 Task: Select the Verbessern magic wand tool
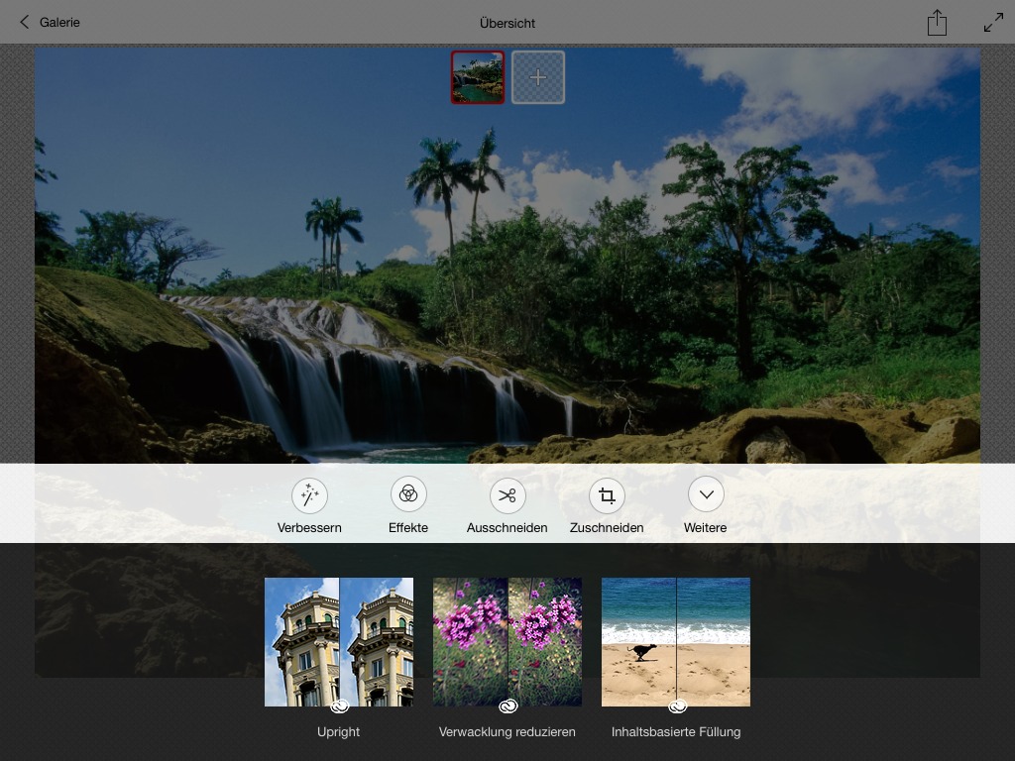point(309,494)
